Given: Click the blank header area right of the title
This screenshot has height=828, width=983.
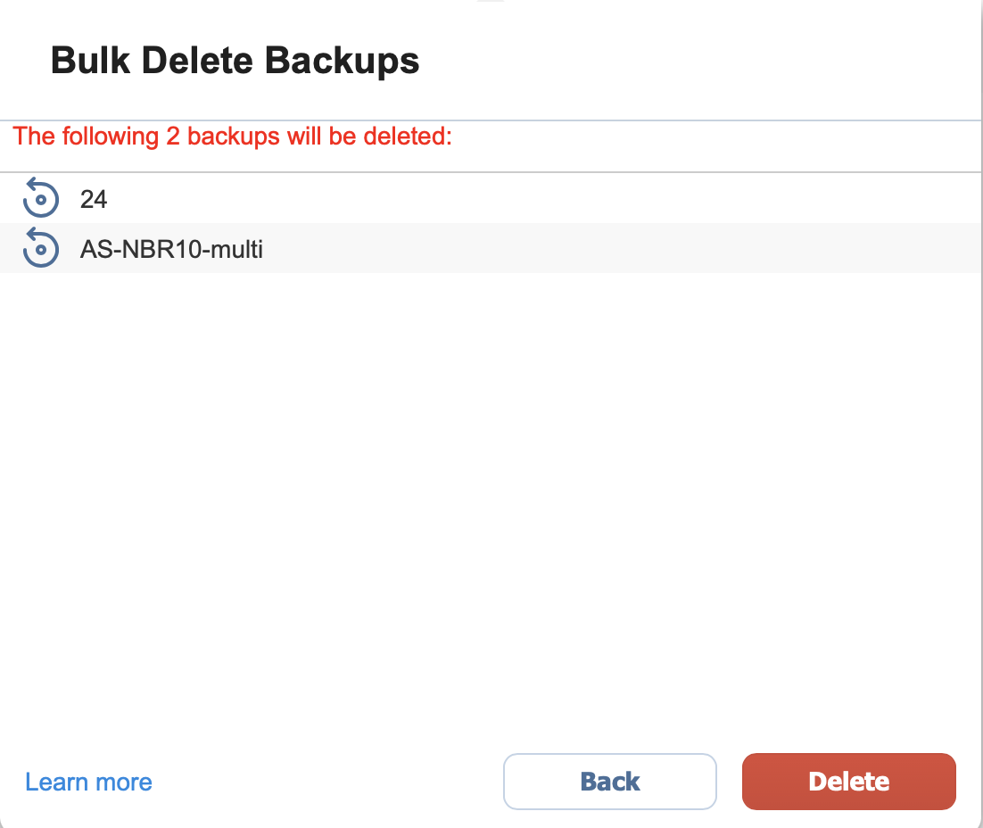Looking at the screenshot, I should (696, 61).
